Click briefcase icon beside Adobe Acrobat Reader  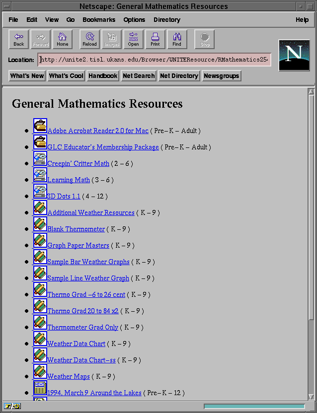click(40, 126)
